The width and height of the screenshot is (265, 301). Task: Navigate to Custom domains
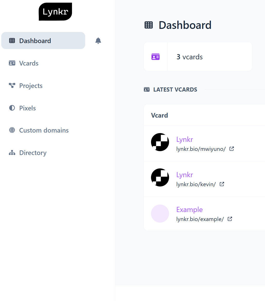(x=43, y=130)
